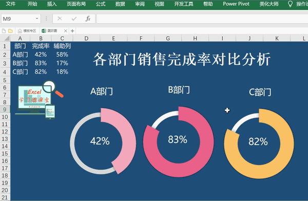
Task: Click the new document icon
Action: (x=4, y=31)
